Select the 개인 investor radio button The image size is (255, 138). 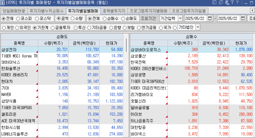click(4, 28)
